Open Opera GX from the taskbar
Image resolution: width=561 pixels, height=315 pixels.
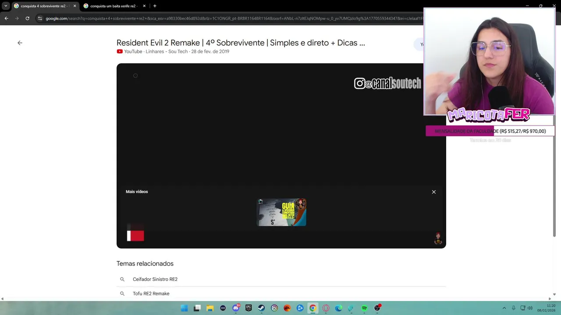tap(326, 308)
